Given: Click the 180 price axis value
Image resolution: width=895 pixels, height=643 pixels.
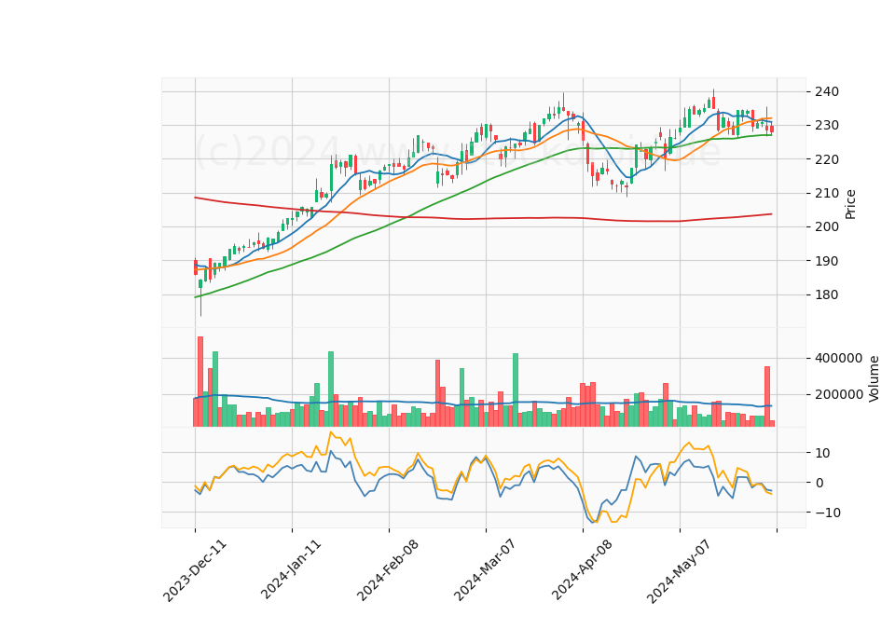Looking at the screenshot, I should [x=827, y=295].
